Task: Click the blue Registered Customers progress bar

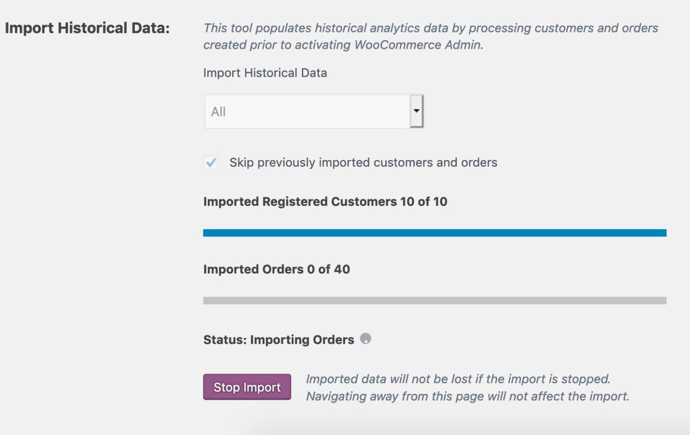Action: point(434,233)
